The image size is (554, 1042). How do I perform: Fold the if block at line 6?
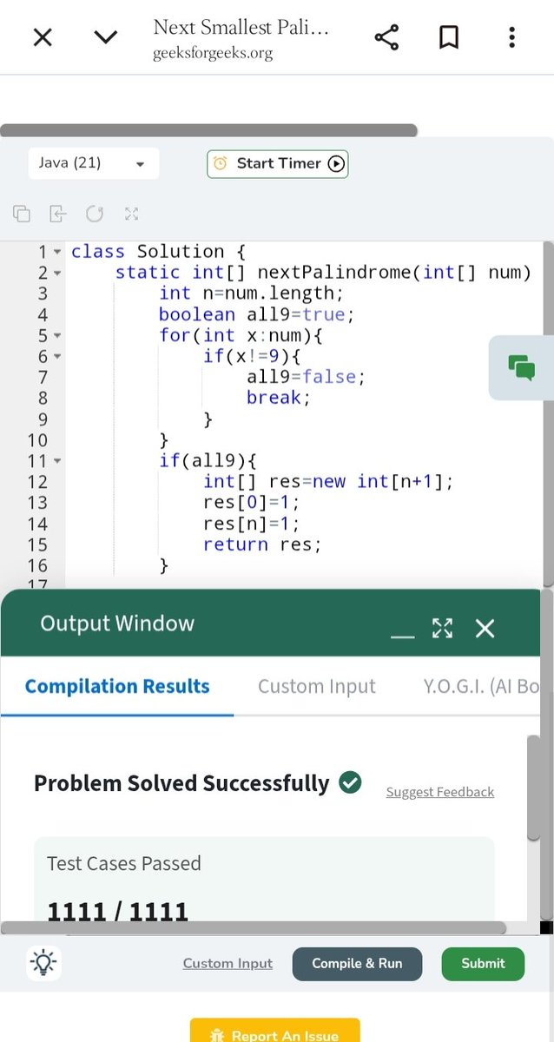point(57,356)
